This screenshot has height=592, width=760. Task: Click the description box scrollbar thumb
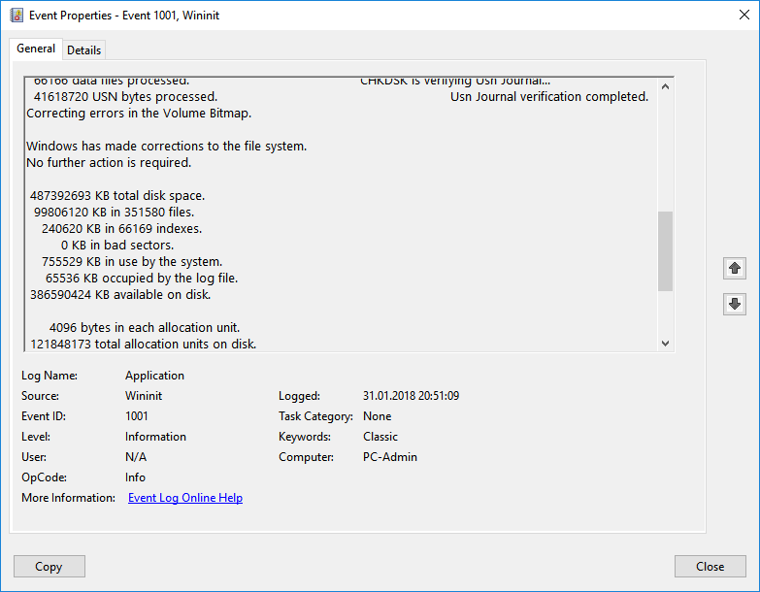point(665,251)
